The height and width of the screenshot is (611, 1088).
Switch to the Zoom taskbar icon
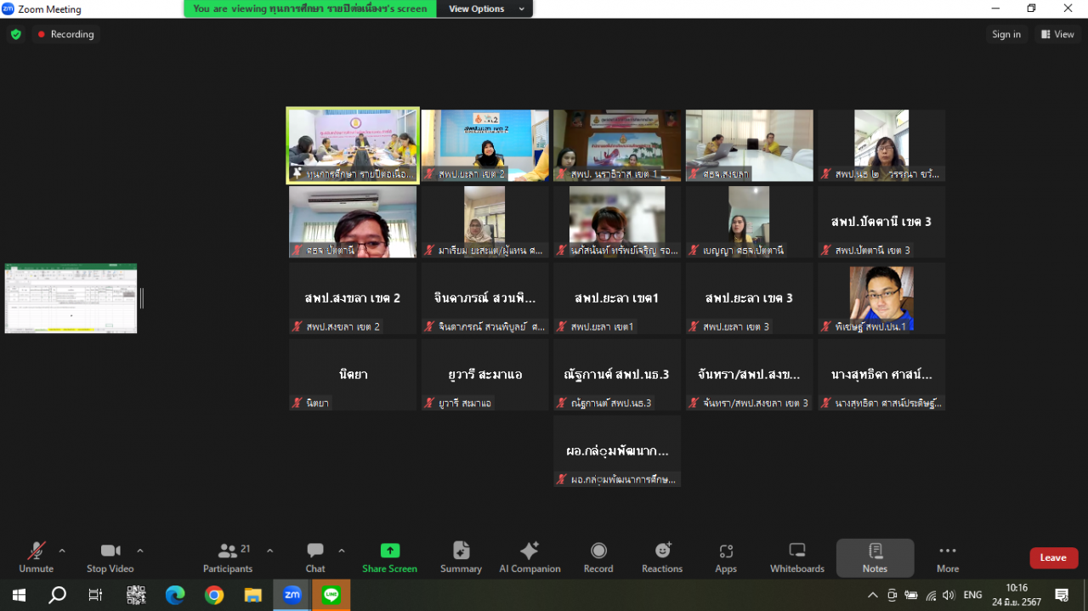(x=292, y=595)
